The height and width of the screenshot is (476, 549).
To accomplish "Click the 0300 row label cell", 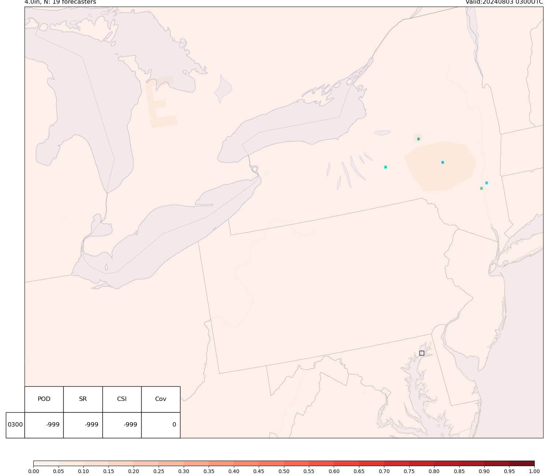I will pyautogui.click(x=15, y=425).
